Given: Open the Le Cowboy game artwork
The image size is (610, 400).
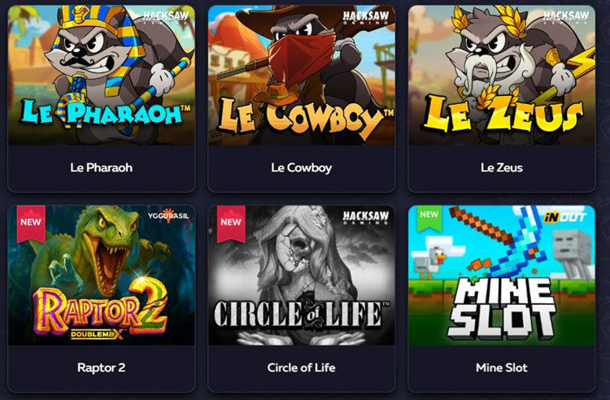Looking at the screenshot, I should (302, 75).
